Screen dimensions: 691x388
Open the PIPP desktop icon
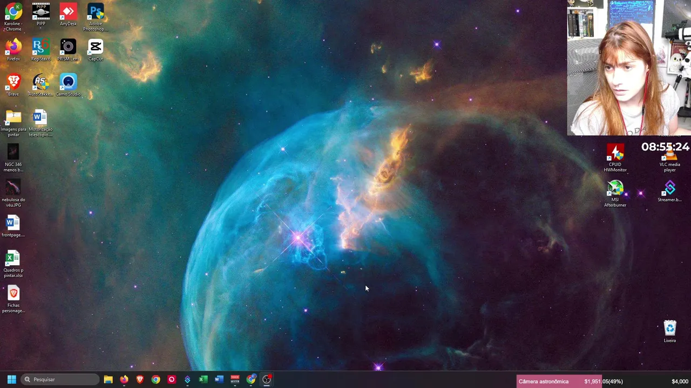[x=40, y=15]
